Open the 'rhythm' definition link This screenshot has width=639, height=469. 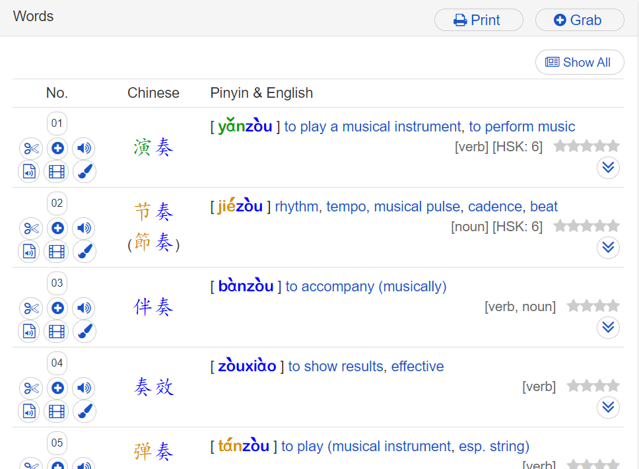pos(296,207)
